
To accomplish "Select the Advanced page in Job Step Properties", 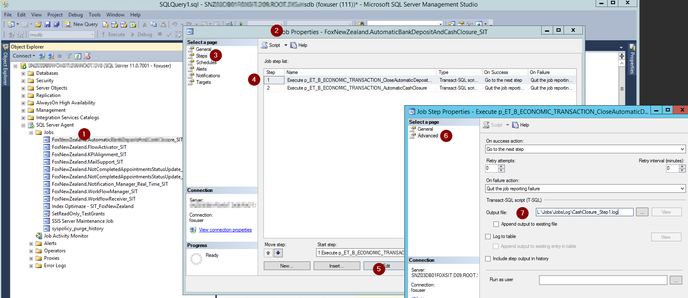I will point(428,136).
